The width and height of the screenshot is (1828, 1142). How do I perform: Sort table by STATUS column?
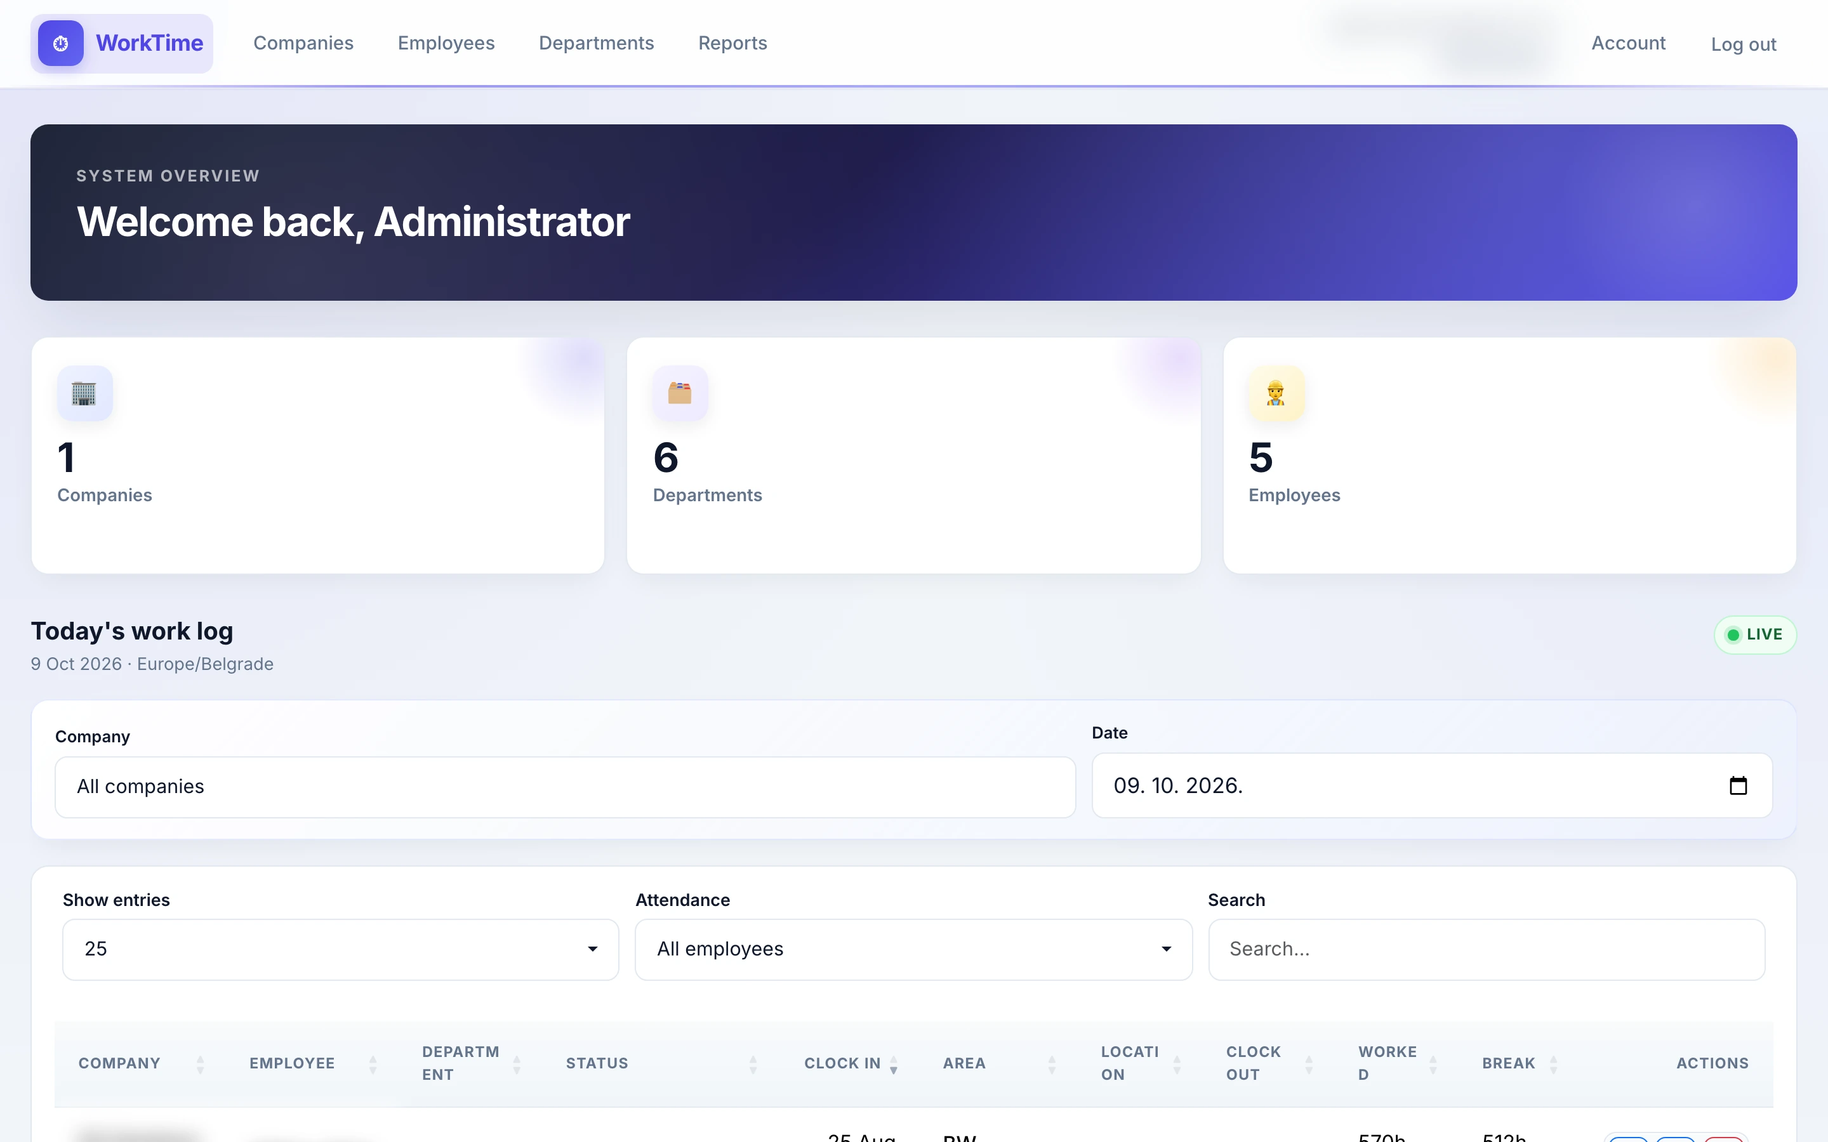tap(661, 1063)
